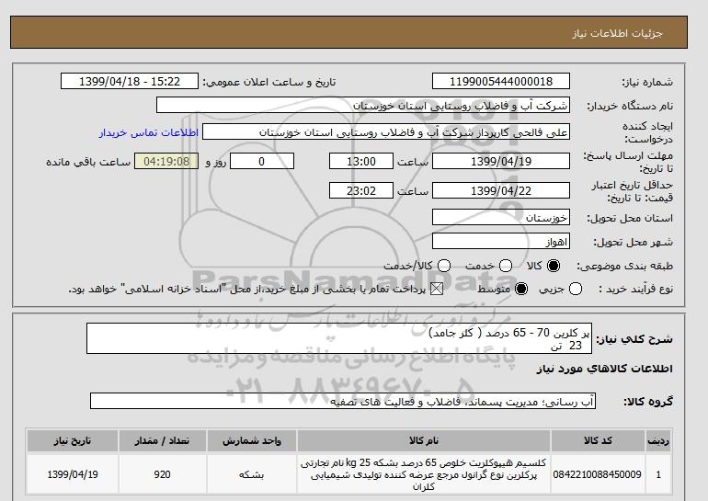Click the need date cell 1399/04/19
Screen dimensions: 708x501
(73, 474)
